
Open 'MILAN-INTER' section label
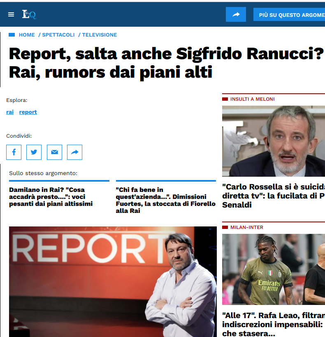[x=247, y=227]
